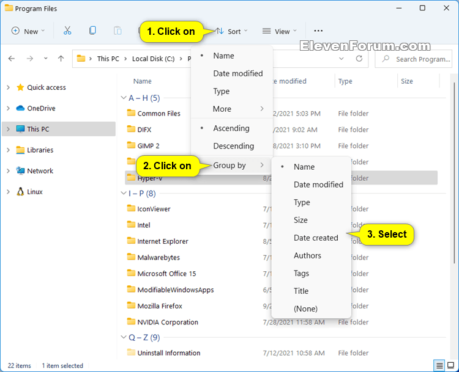
Task: Click the This PC monitor icon
Action: point(20,129)
